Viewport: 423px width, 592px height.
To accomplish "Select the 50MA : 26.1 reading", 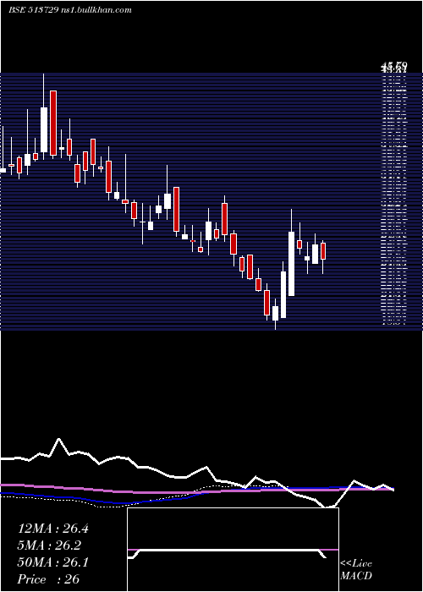I will tap(53, 562).
